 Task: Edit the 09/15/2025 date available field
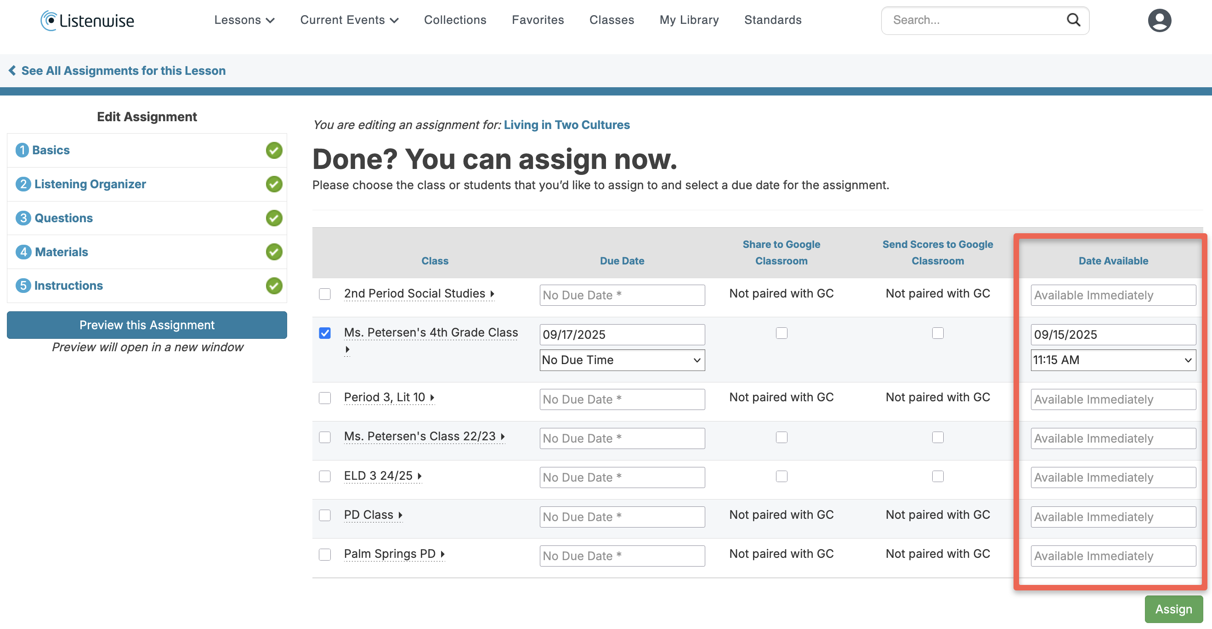tap(1113, 335)
